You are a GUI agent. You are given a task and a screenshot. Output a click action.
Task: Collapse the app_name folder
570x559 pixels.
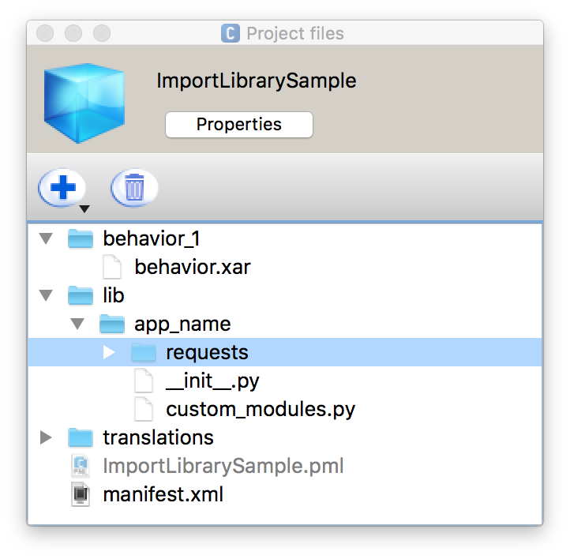[77, 324]
